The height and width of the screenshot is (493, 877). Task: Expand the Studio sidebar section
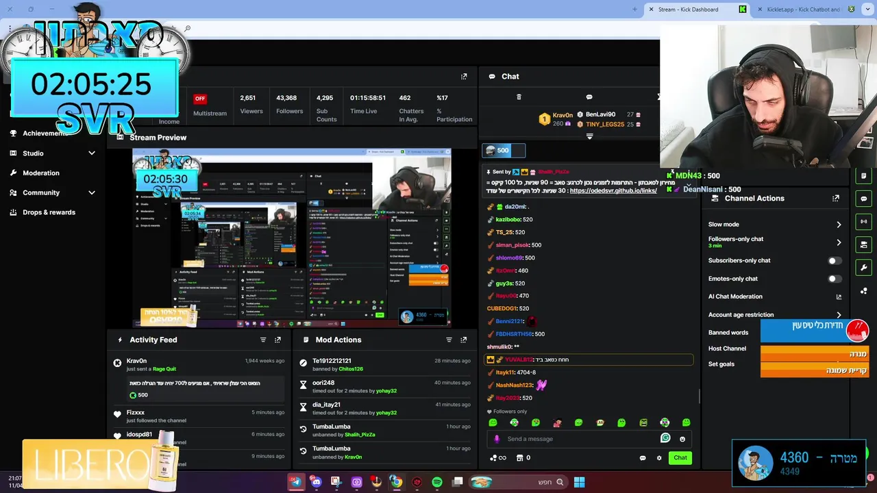[x=92, y=153]
